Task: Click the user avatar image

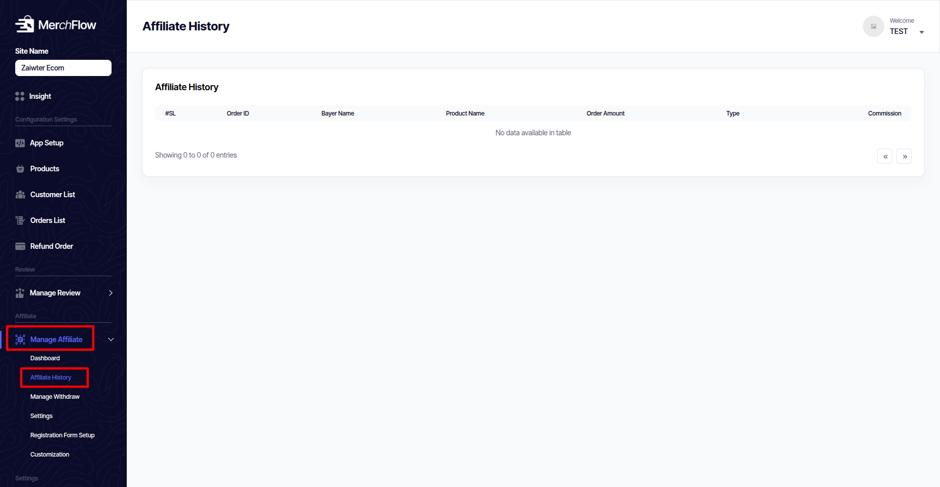Action: [873, 26]
